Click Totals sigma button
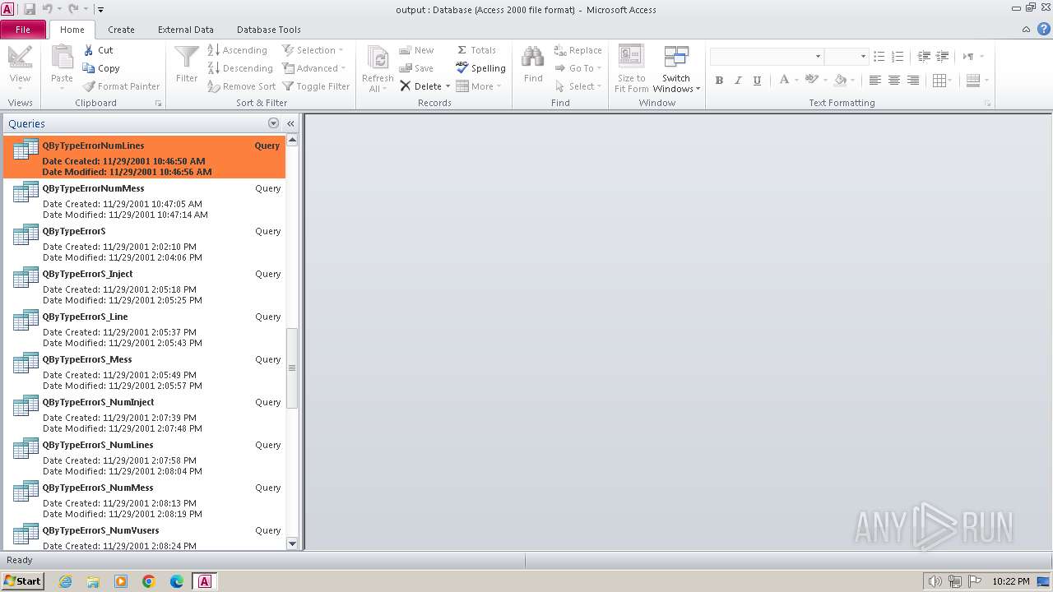This screenshot has height=592, width=1053. (476, 50)
